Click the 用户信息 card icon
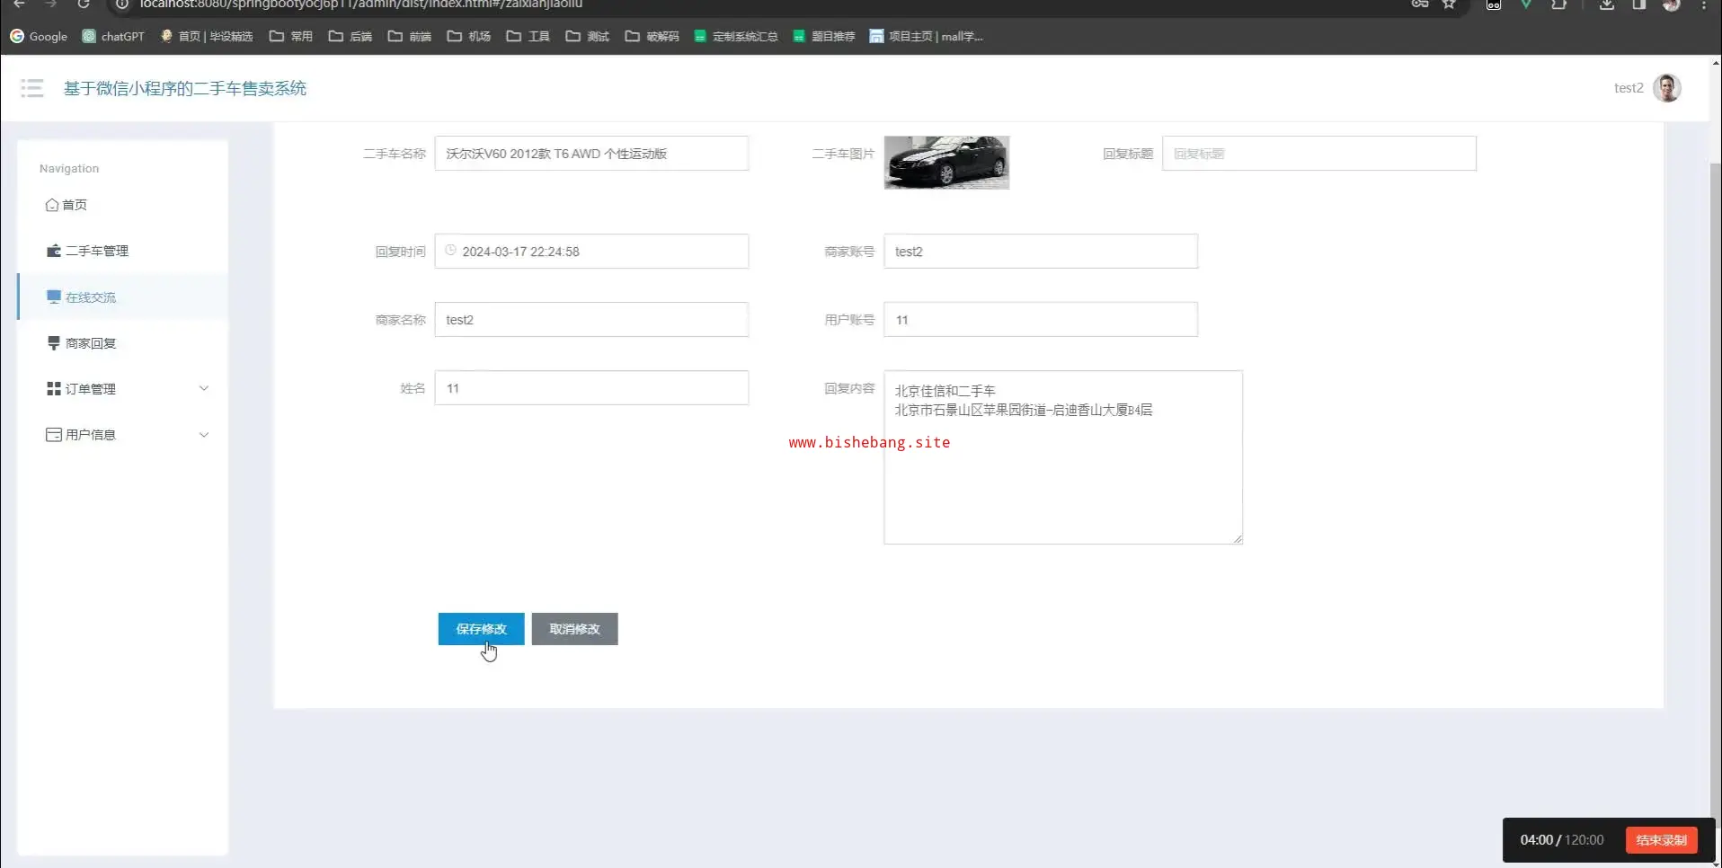Screen dimensions: 1722x868 tap(54, 435)
